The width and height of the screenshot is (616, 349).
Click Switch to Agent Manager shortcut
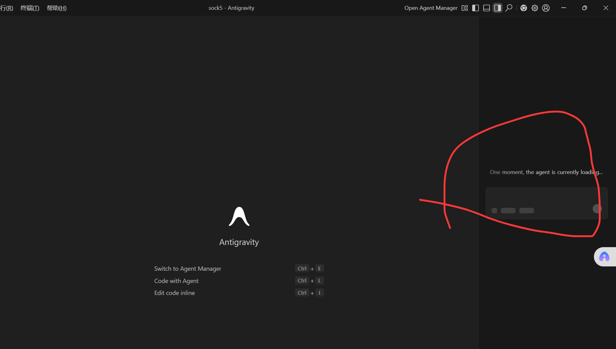[x=188, y=269]
